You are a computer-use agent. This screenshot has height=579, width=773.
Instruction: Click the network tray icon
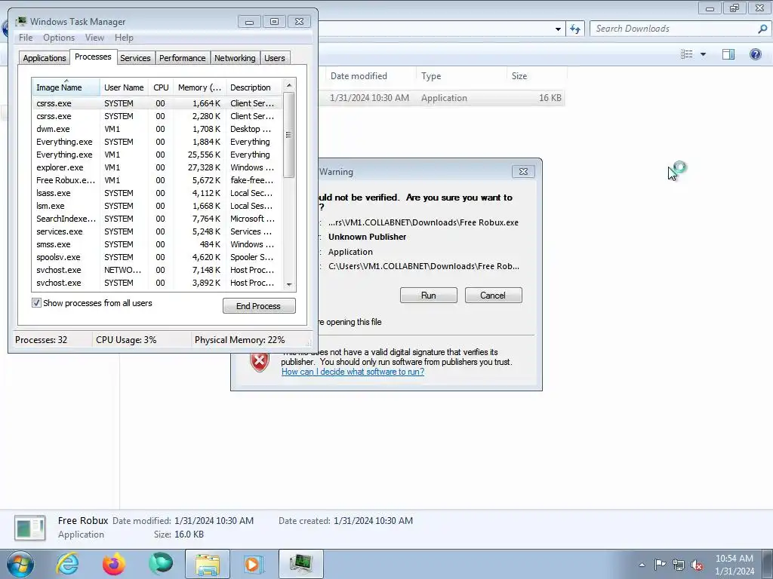(x=679, y=565)
